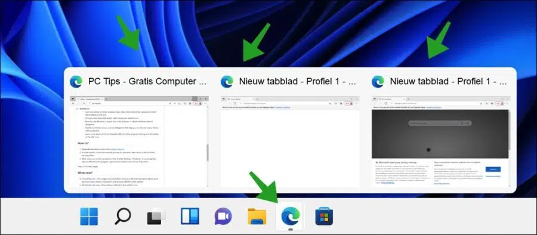The image size is (537, 235).
Task: Select the middle blank Nieuw tabblad thumbnail
Action: (x=290, y=141)
